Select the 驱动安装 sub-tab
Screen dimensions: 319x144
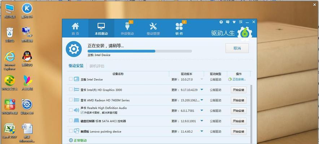point(76,66)
